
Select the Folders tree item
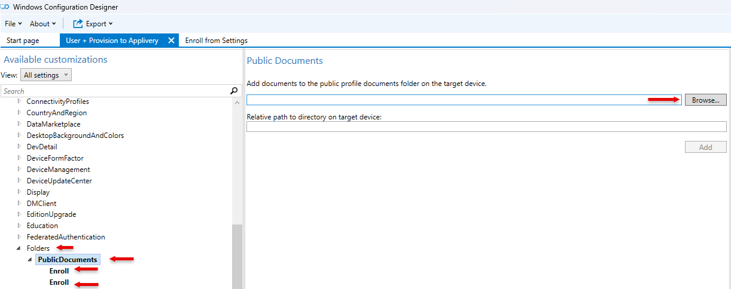tap(38, 248)
